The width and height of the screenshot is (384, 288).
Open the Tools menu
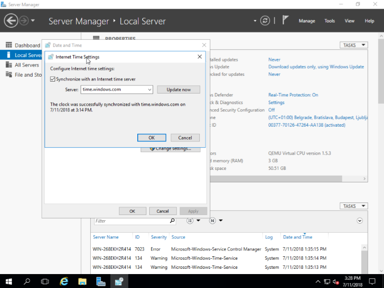pyautogui.click(x=329, y=21)
